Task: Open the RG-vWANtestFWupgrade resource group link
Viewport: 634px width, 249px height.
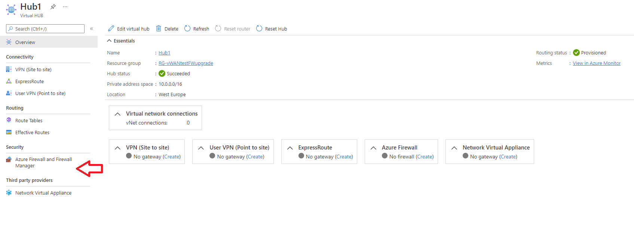Action: tap(186, 63)
